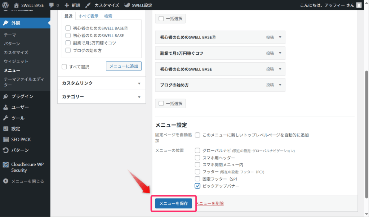Check the グローバルナビ location

(197, 150)
